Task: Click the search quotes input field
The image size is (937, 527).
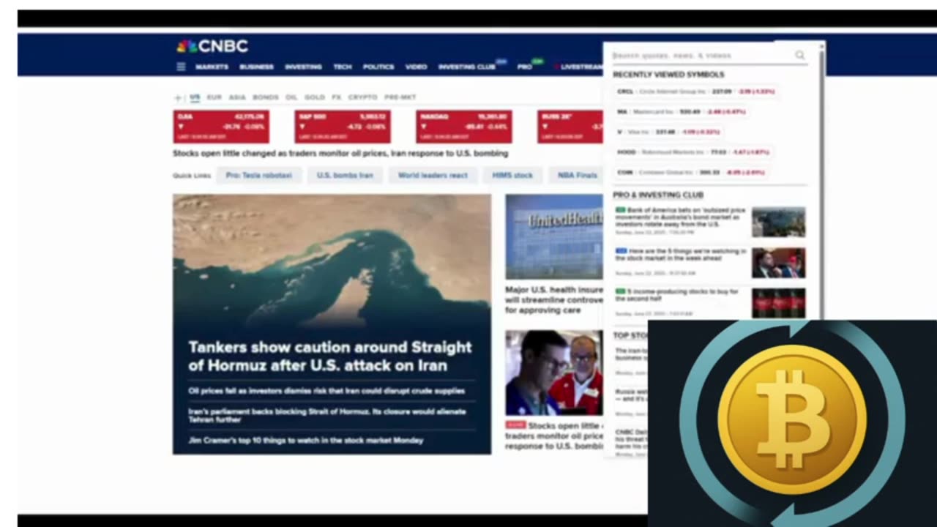Action: point(701,55)
